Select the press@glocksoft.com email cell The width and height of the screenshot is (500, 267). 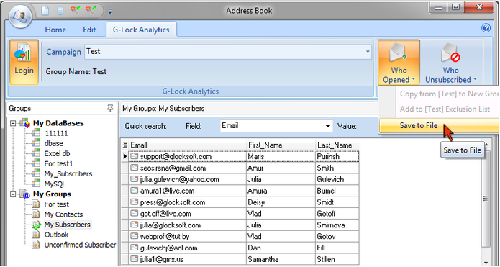pyautogui.click(x=188, y=202)
